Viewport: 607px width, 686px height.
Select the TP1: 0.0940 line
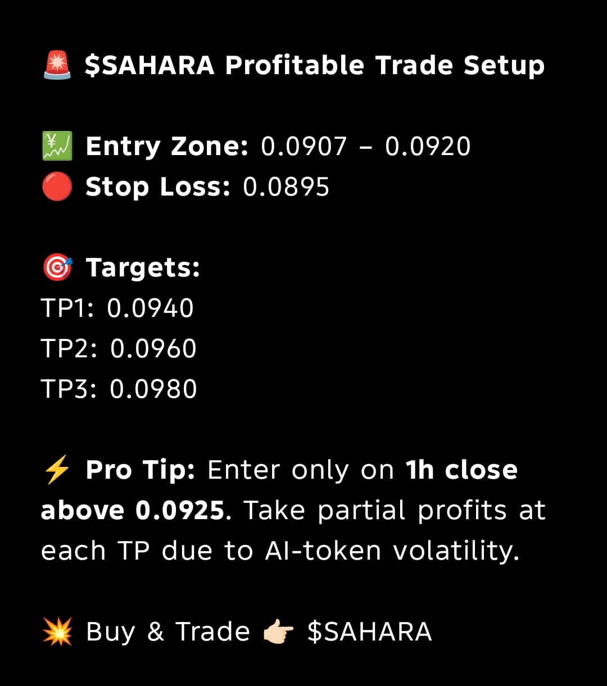tap(117, 308)
